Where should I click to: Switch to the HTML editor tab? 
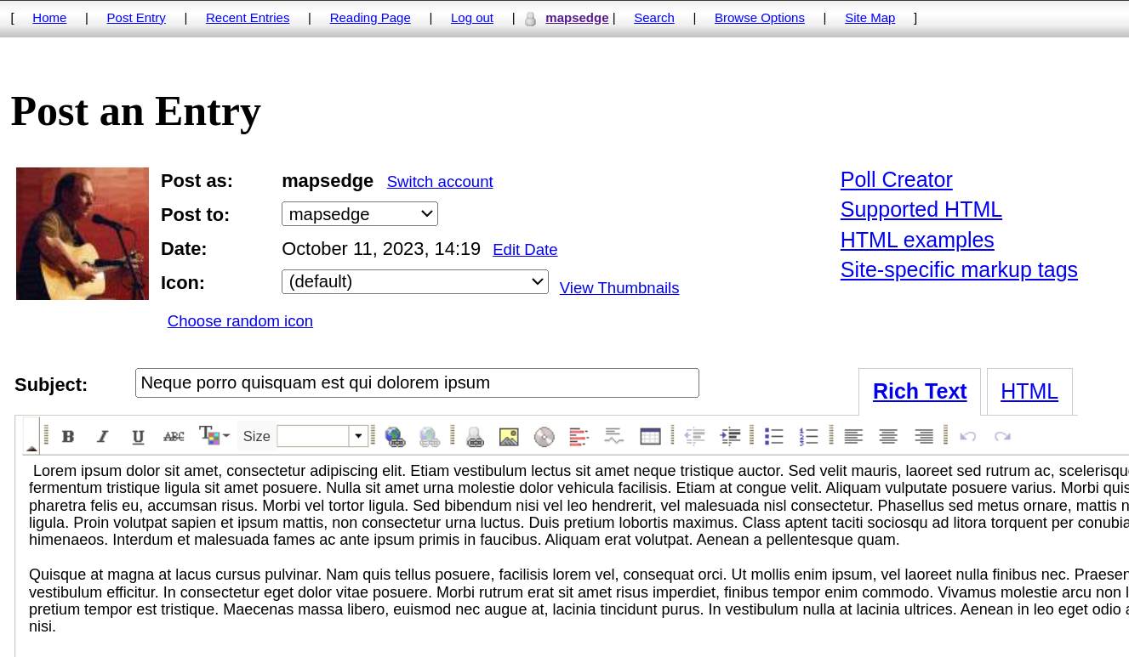(x=1029, y=392)
